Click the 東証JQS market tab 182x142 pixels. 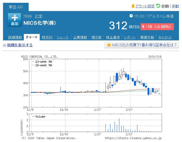pos(16,7)
